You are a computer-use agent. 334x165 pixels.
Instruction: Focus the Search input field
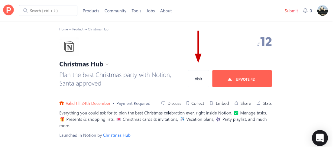pos(48,11)
